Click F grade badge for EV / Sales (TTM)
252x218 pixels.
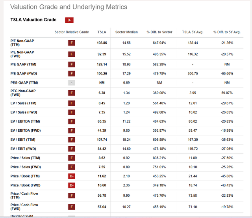72,103
